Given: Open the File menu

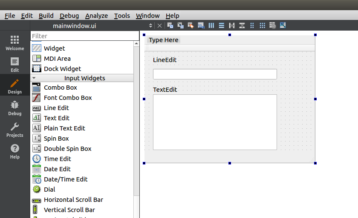Looking at the screenshot, I should point(10,16).
